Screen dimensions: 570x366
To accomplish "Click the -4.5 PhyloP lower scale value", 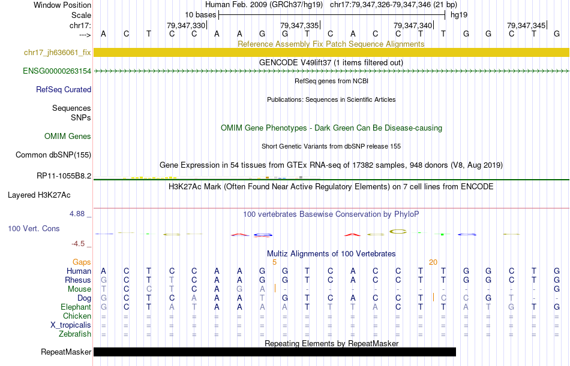I will pos(78,244).
